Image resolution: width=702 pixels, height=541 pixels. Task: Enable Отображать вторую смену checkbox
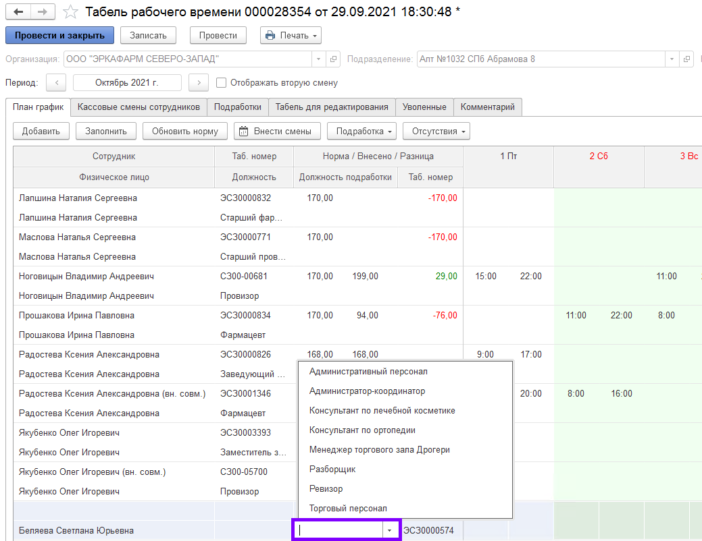[x=221, y=83]
